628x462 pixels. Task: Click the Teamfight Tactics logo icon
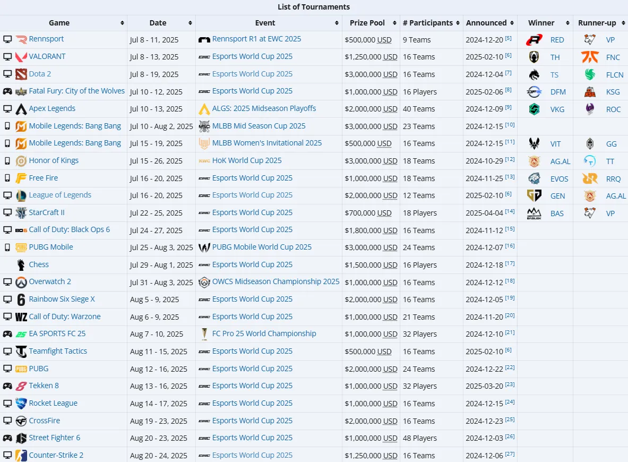tap(21, 352)
